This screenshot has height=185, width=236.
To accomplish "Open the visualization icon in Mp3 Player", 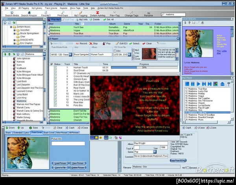I will point(215,84).
